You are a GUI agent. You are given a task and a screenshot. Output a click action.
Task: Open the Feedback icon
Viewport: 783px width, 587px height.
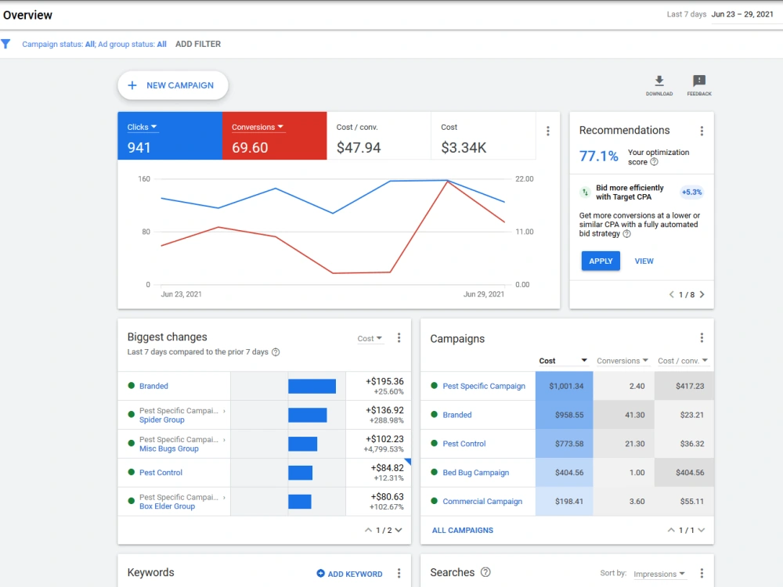pos(699,81)
